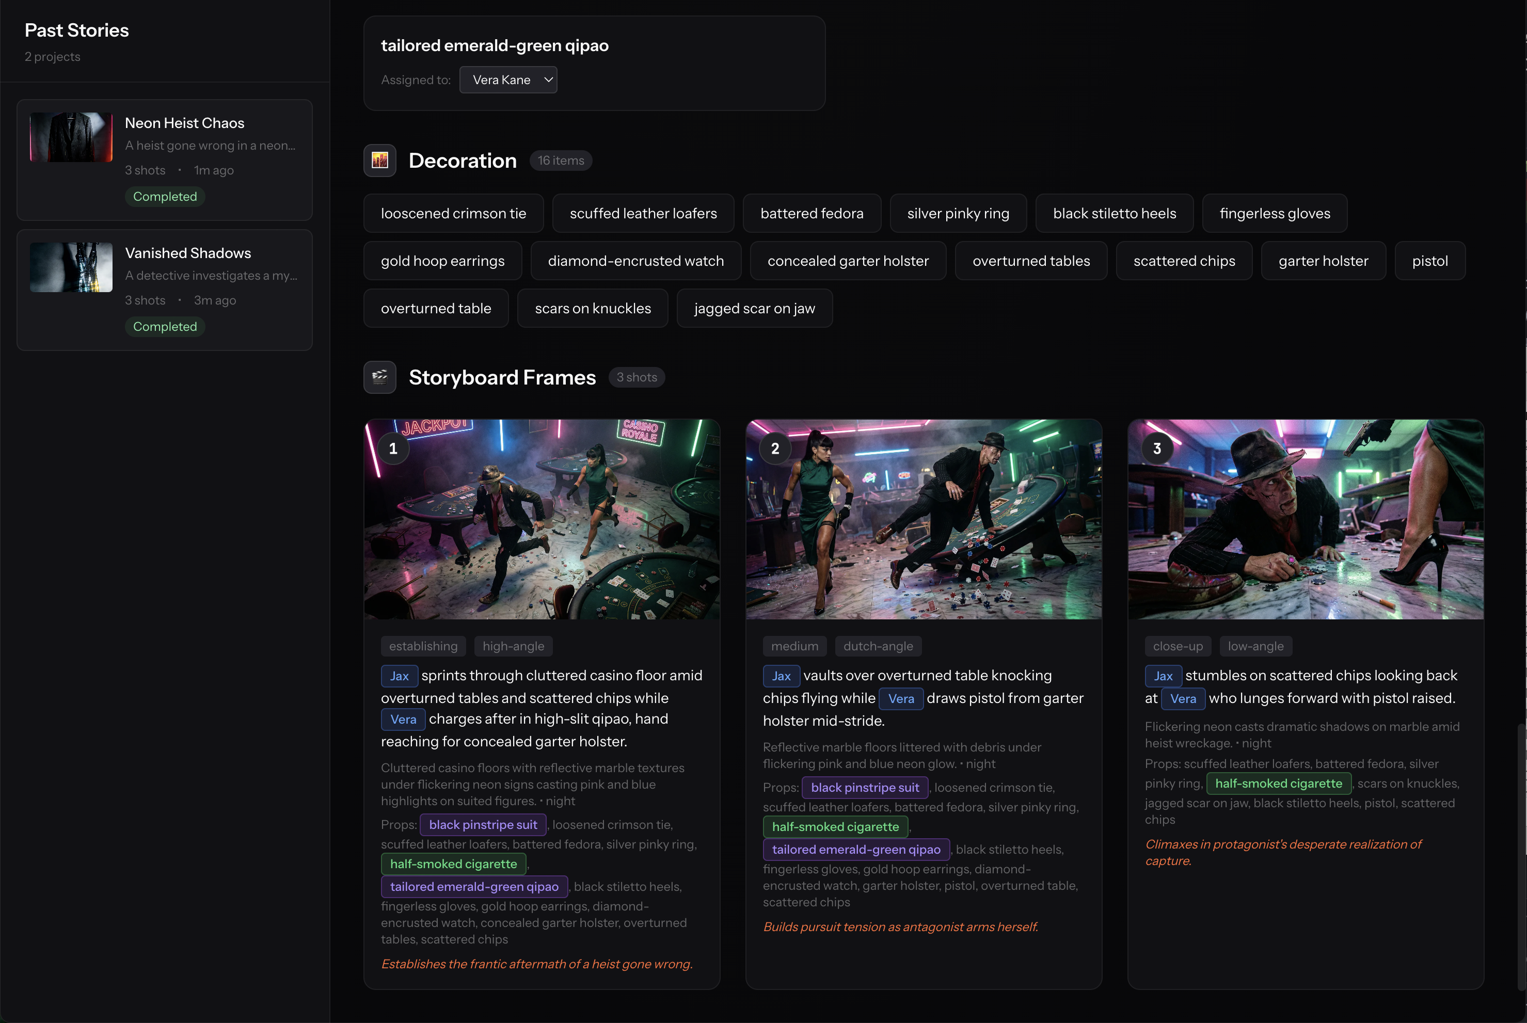The image size is (1527, 1023).
Task: Click the Jax tag in shot 2
Action: pos(781,676)
